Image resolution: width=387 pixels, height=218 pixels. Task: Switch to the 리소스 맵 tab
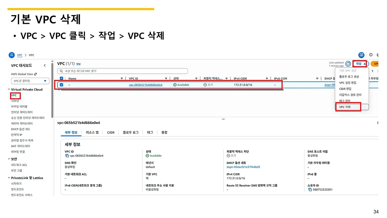point(92,132)
